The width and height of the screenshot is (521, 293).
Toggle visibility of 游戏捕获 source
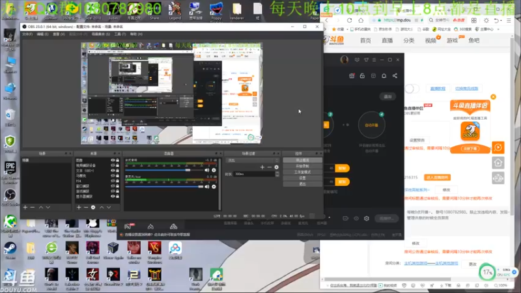(x=113, y=191)
